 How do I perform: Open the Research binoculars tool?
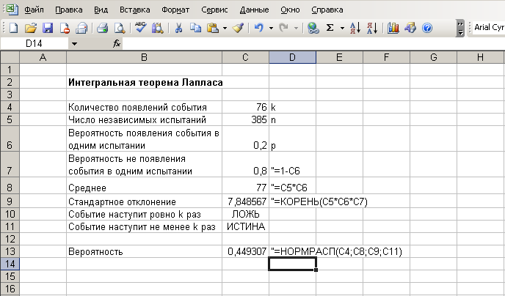click(158, 28)
